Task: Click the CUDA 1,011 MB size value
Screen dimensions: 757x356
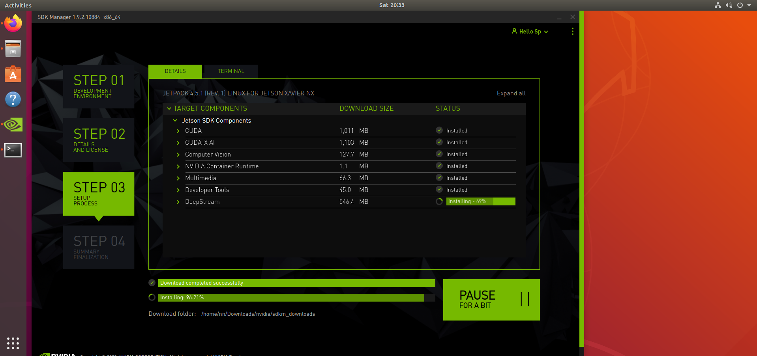Action: [354, 131]
